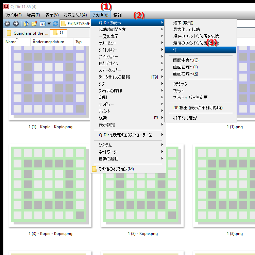Expand the データサイズの情報 [F9] submenu

pos(128,77)
